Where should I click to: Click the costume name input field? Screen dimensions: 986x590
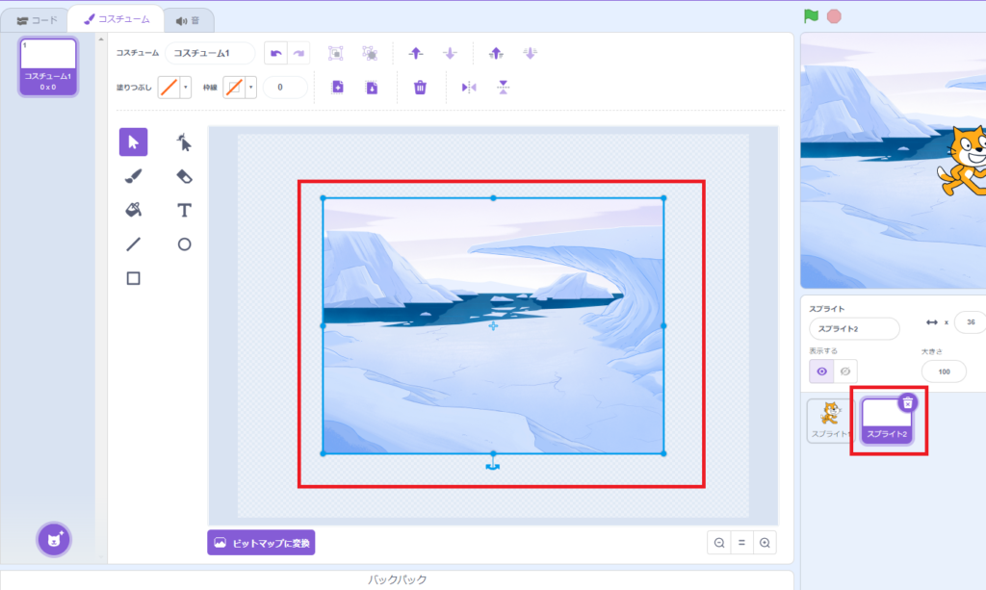click(210, 53)
